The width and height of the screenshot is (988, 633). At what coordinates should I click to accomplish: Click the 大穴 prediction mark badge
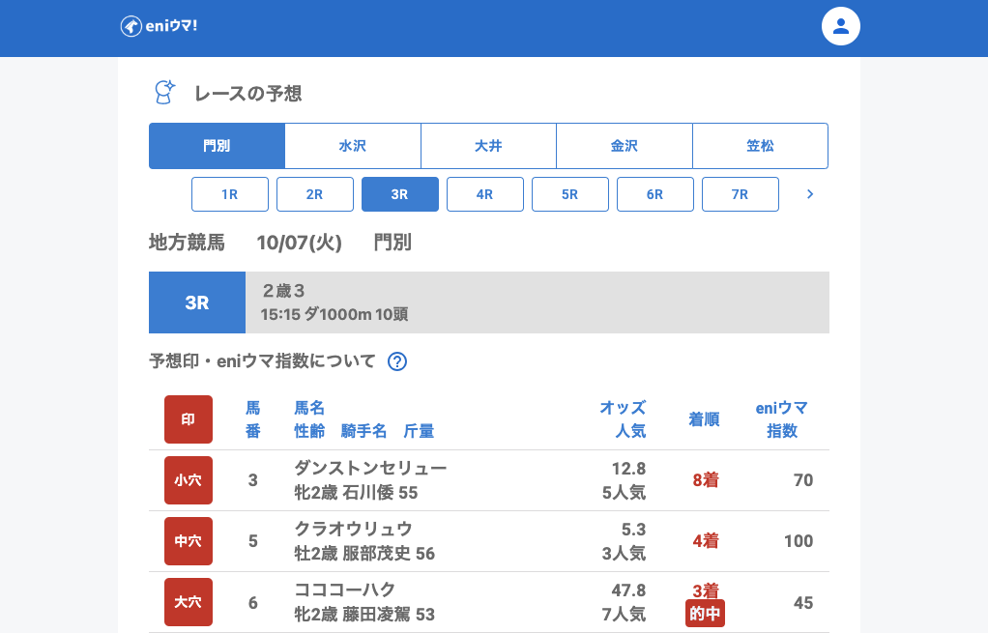pyautogui.click(x=189, y=602)
